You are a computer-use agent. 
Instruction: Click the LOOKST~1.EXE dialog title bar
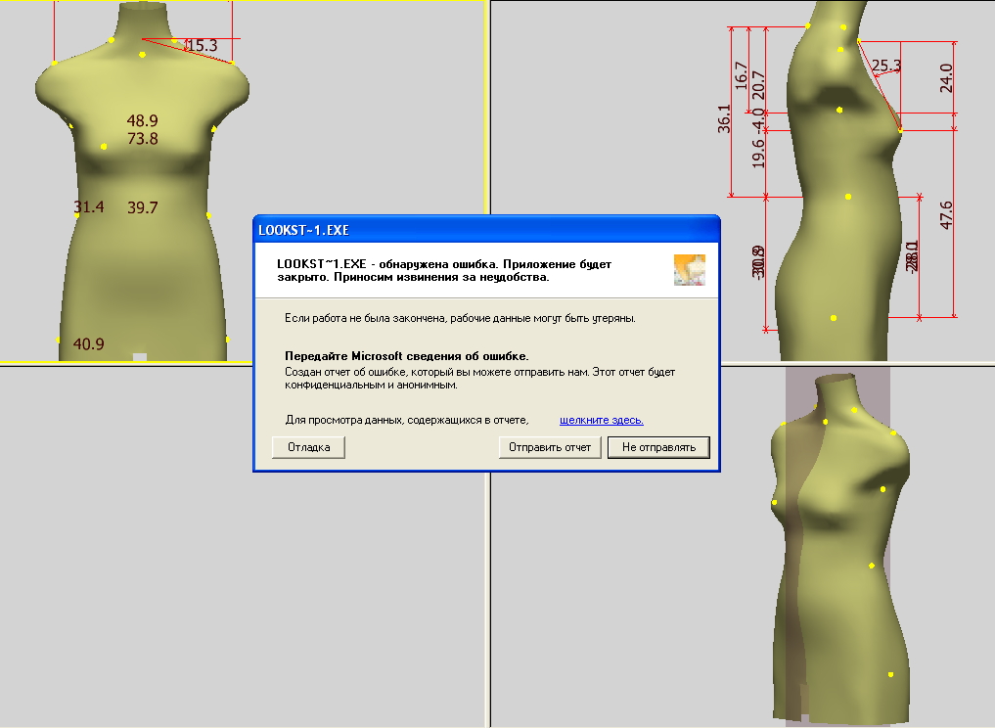click(x=486, y=230)
